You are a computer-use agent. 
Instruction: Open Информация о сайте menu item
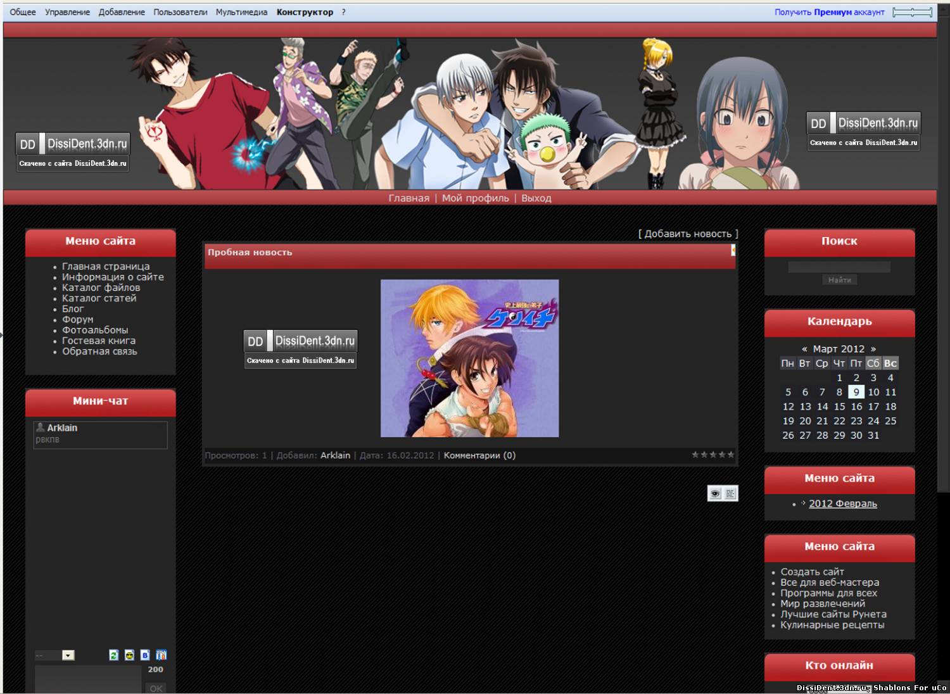[x=113, y=277]
